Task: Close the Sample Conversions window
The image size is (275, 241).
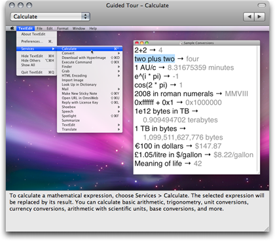Action: click(x=137, y=43)
